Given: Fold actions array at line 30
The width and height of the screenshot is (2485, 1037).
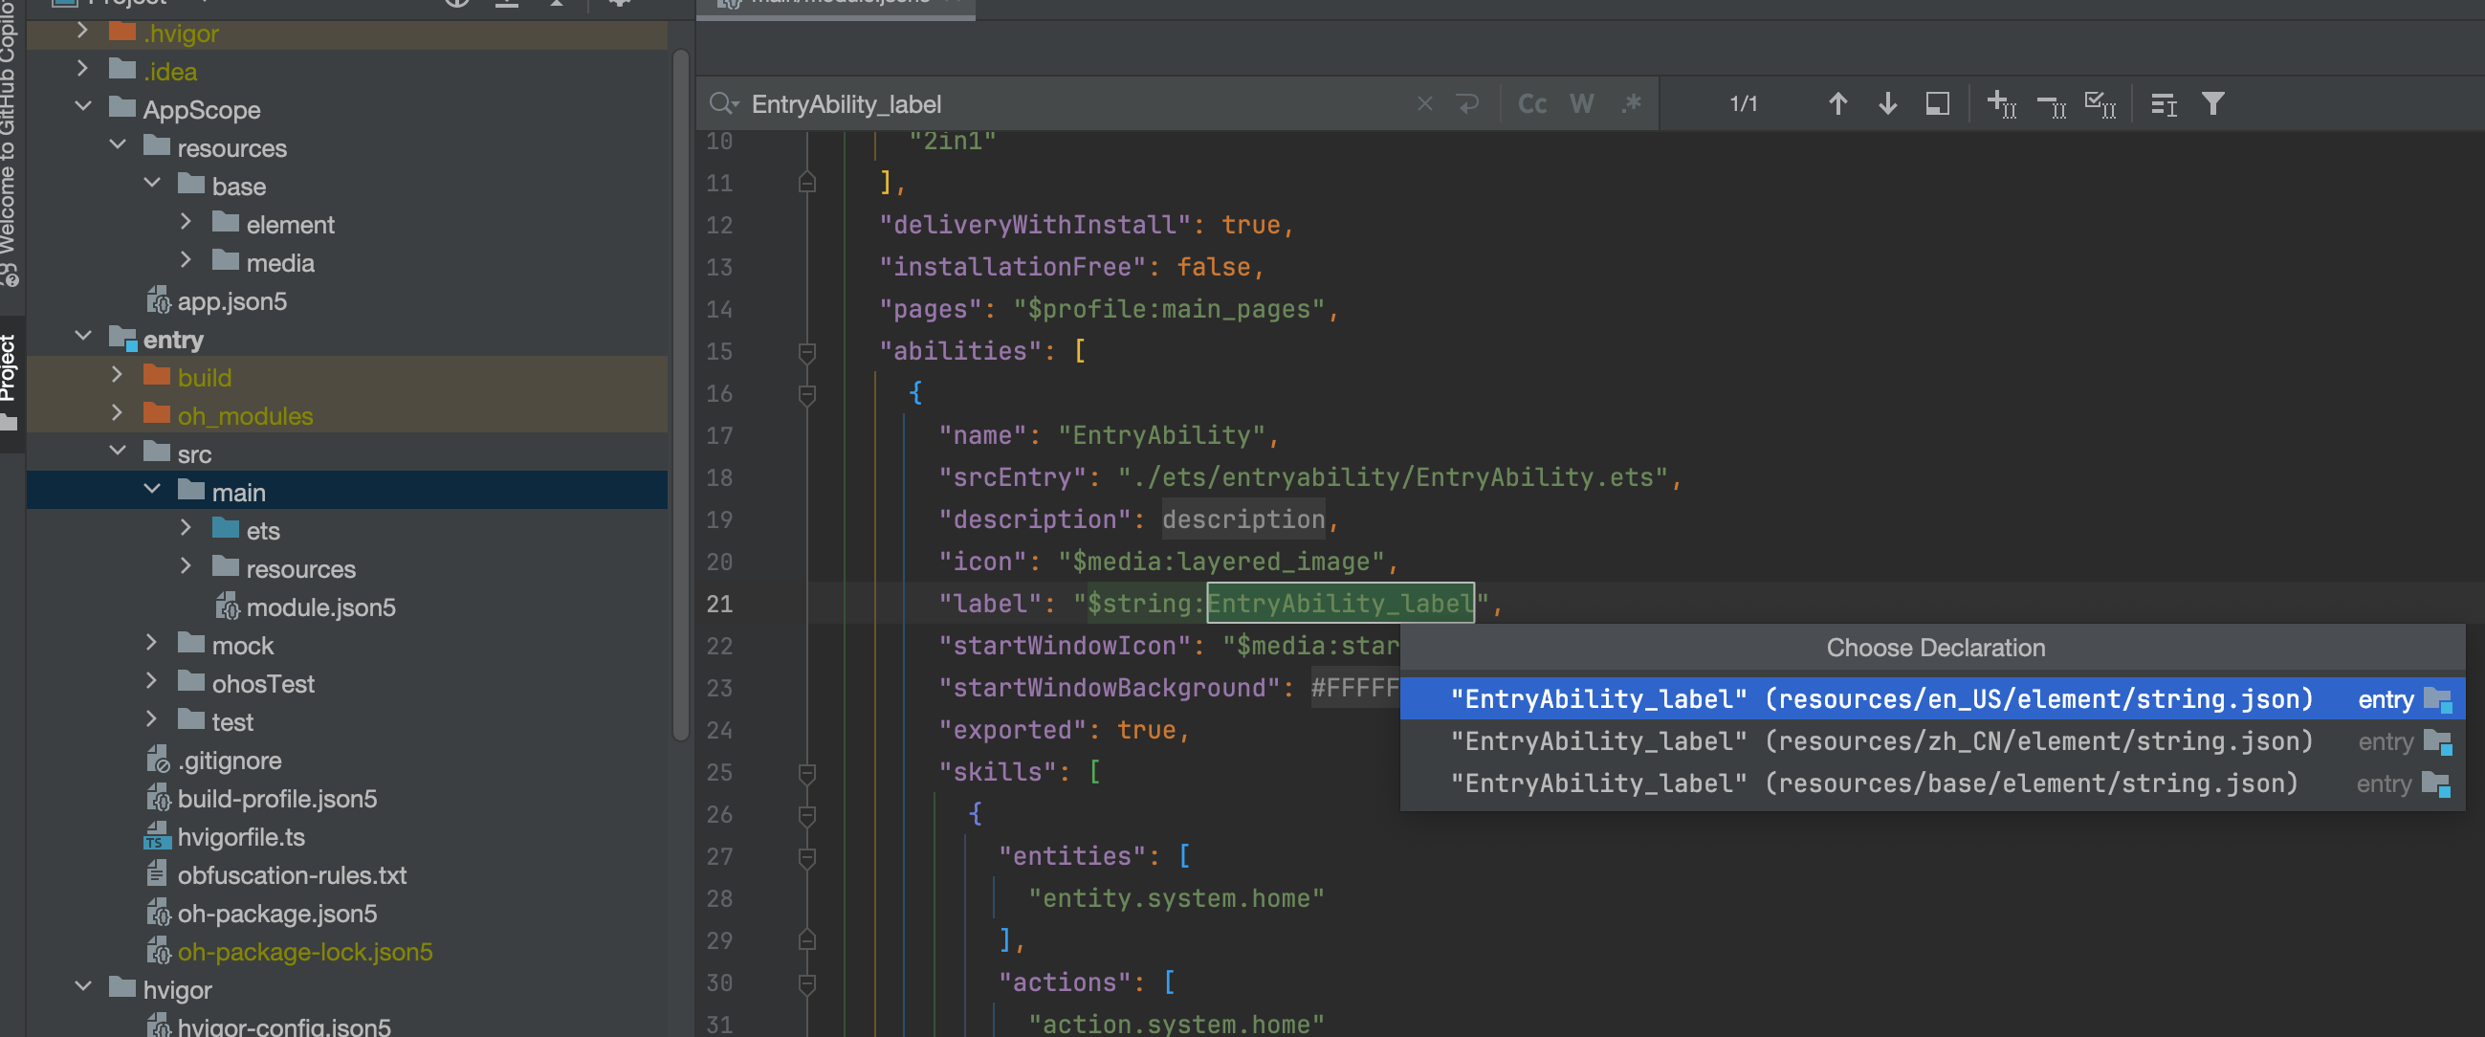Looking at the screenshot, I should click(807, 983).
